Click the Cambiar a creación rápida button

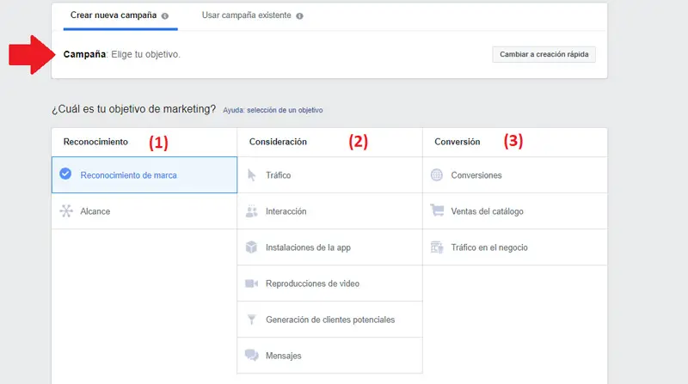point(544,54)
